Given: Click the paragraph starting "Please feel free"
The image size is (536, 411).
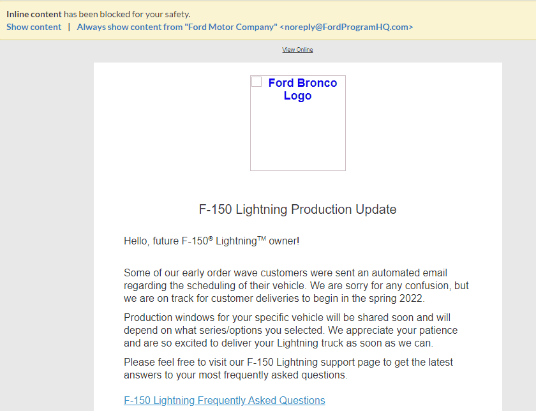Looking at the screenshot, I should 288,368.
